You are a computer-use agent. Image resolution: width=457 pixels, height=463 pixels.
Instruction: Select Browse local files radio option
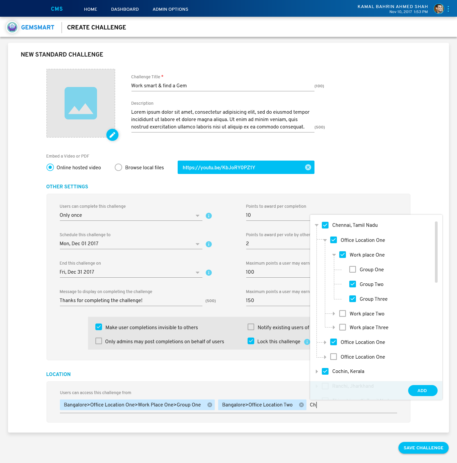(118, 167)
